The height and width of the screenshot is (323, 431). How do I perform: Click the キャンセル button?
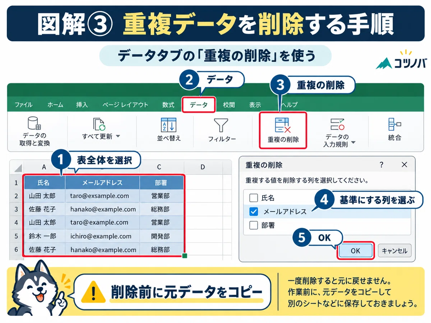[395, 251]
